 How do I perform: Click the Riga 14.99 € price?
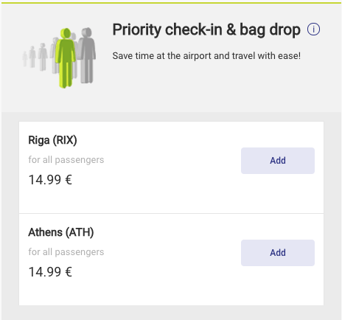point(50,180)
